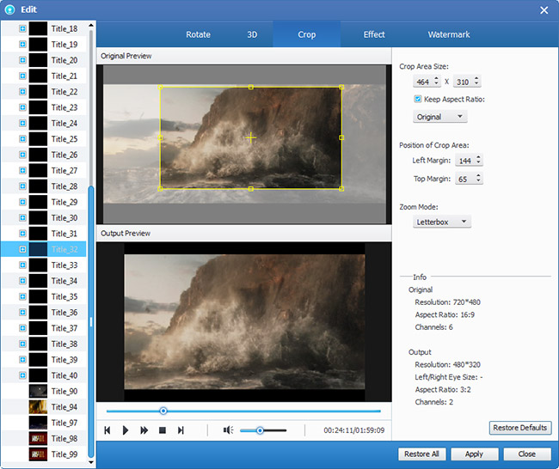Switch to the Rotate tab
The image size is (559, 469).
coord(198,34)
